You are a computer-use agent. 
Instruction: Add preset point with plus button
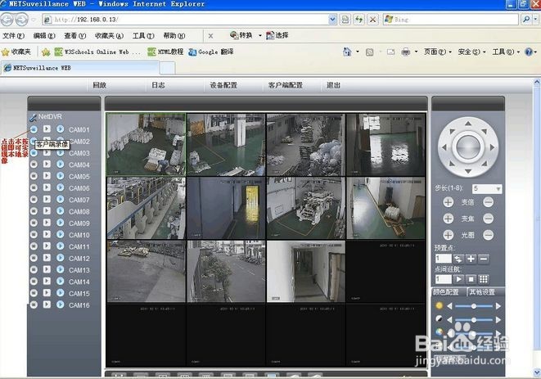coord(471,259)
